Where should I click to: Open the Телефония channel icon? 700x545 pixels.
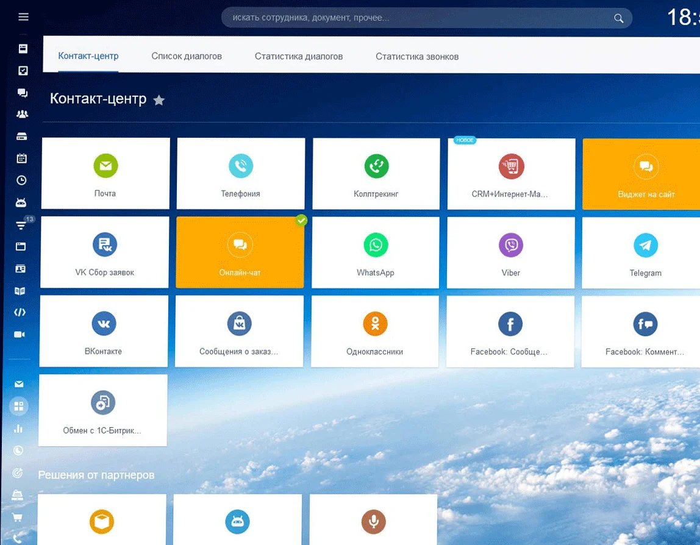(240, 166)
